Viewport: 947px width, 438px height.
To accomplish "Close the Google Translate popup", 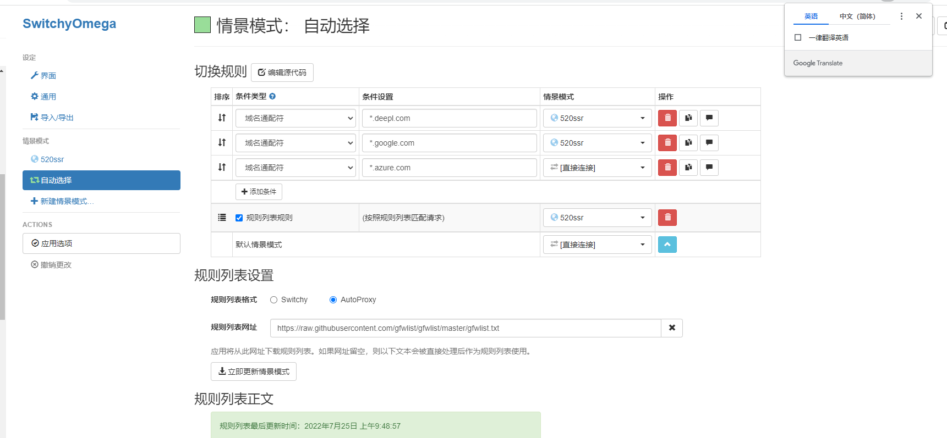I will click(x=919, y=16).
